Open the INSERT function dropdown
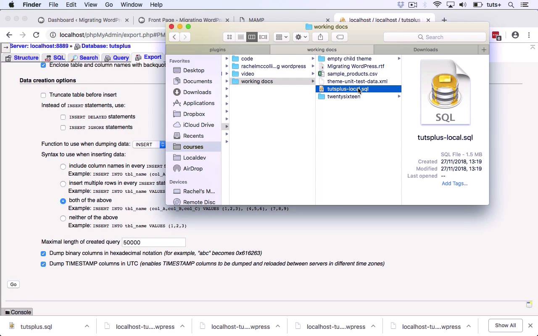This screenshot has width=538, height=336. pyautogui.click(x=149, y=144)
